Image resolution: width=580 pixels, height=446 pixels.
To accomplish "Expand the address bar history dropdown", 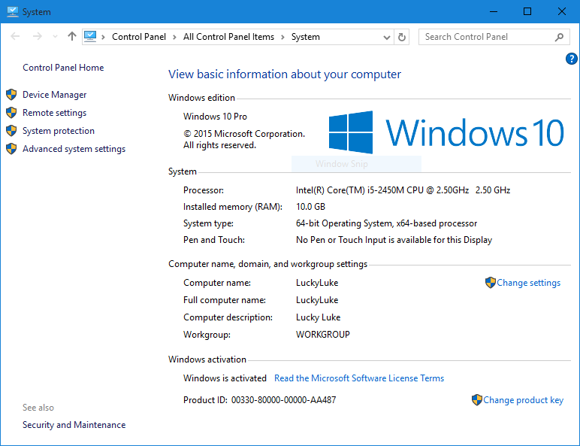I will tap(387, 37).
